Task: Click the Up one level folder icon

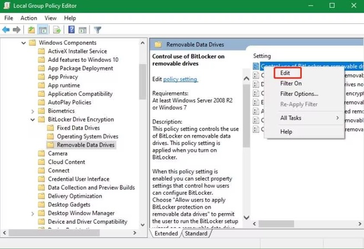Action: pyautogui.click(x=31, y=30)
